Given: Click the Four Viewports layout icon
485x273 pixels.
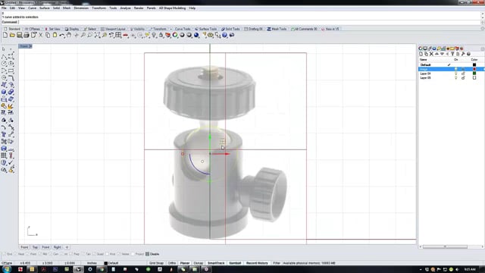Looking at the screenshot, I should point(118,36).
